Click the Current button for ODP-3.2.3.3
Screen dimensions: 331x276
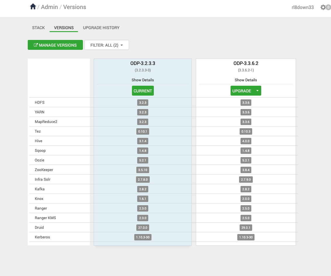pos(143,91)
